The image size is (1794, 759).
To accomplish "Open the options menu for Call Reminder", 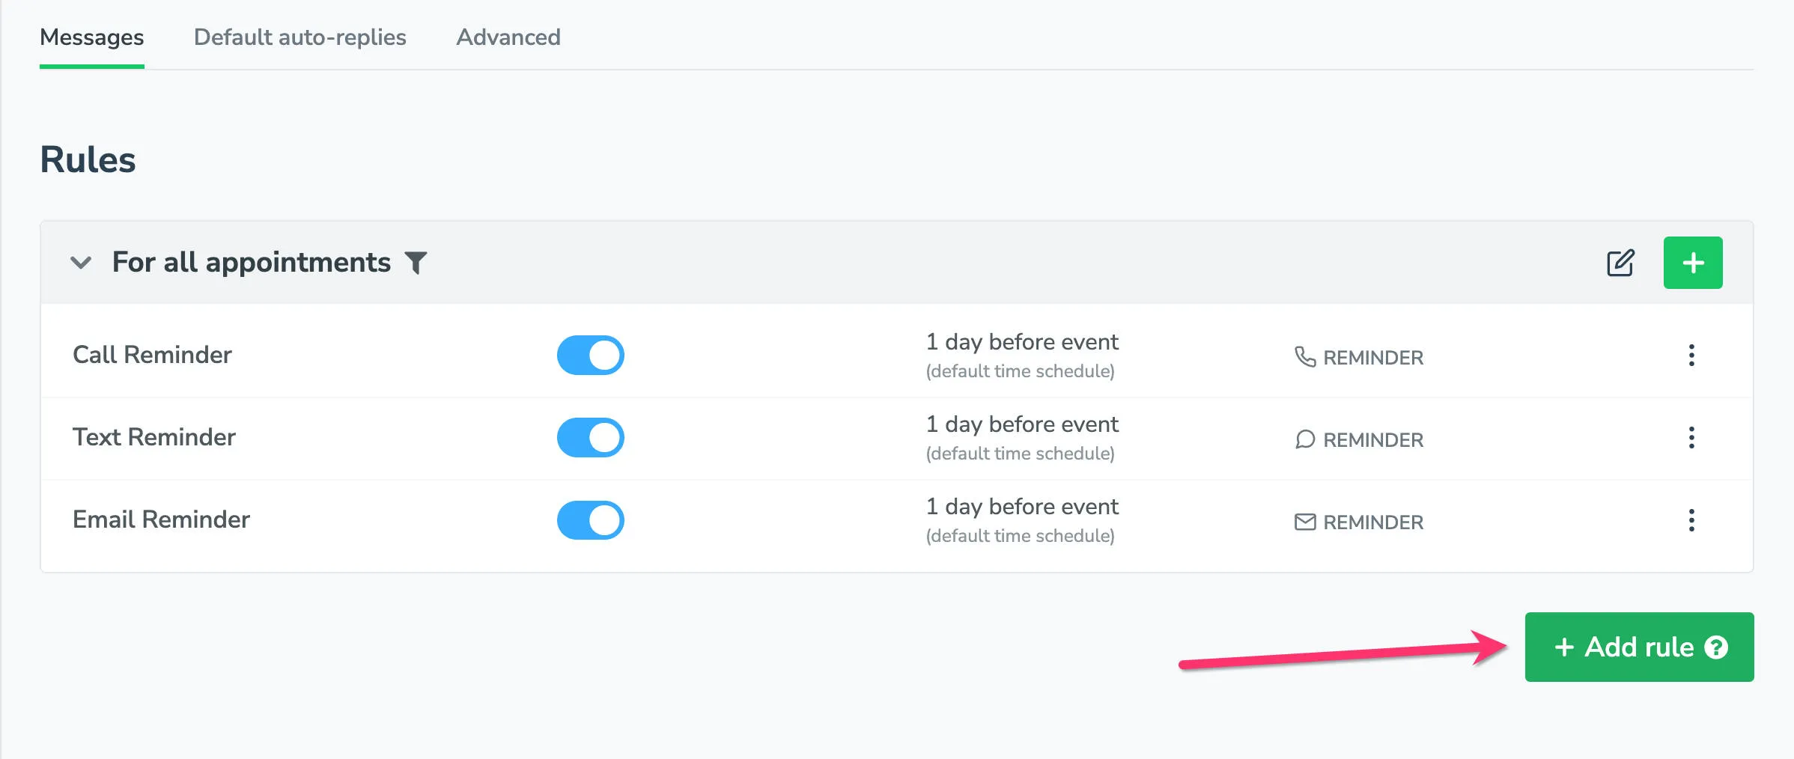I will point(1691,357).
